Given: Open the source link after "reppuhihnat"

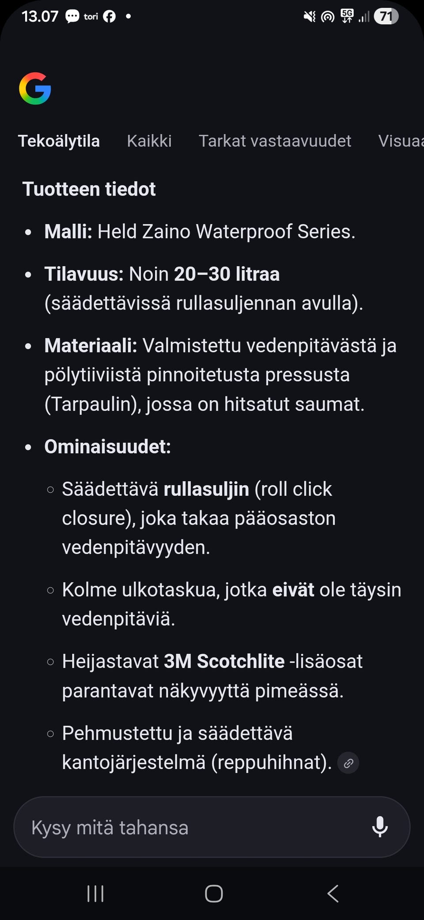Looking at the screenshot, I should (x=348, y=763).
